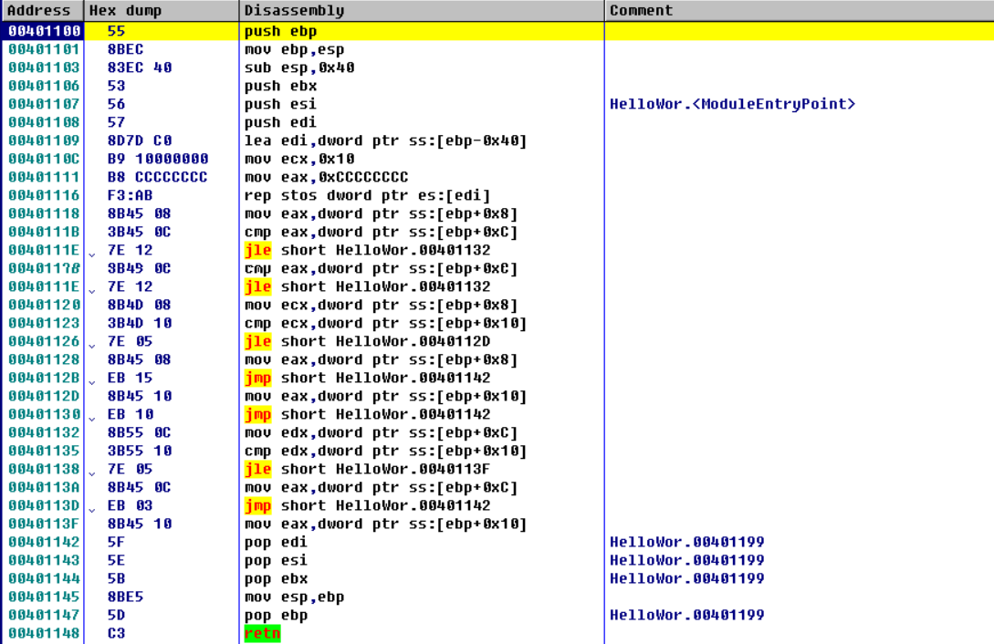
Task: Click the jump arrow marker at address 00401138
Action: click(x=91, y=471)
